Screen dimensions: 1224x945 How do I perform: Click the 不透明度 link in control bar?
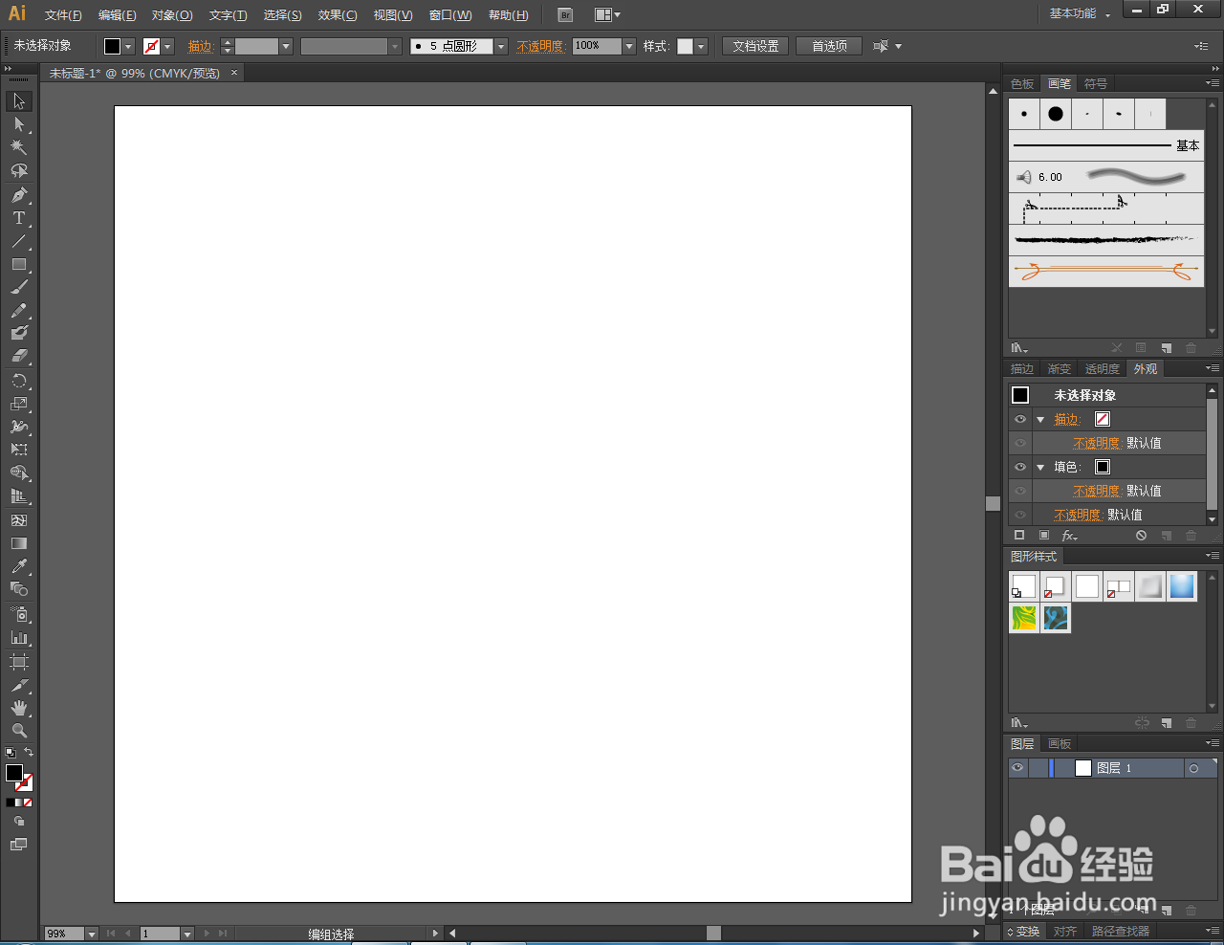540,46
